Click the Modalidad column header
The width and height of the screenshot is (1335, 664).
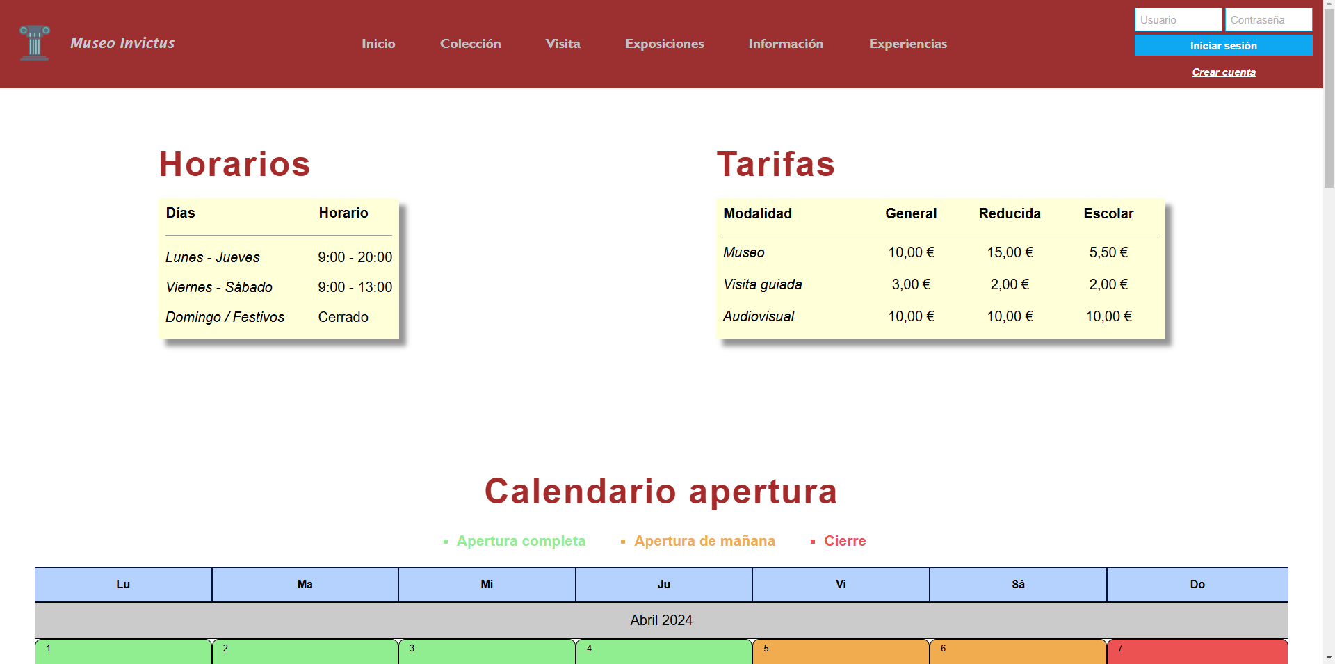click(x=758, y=213)
